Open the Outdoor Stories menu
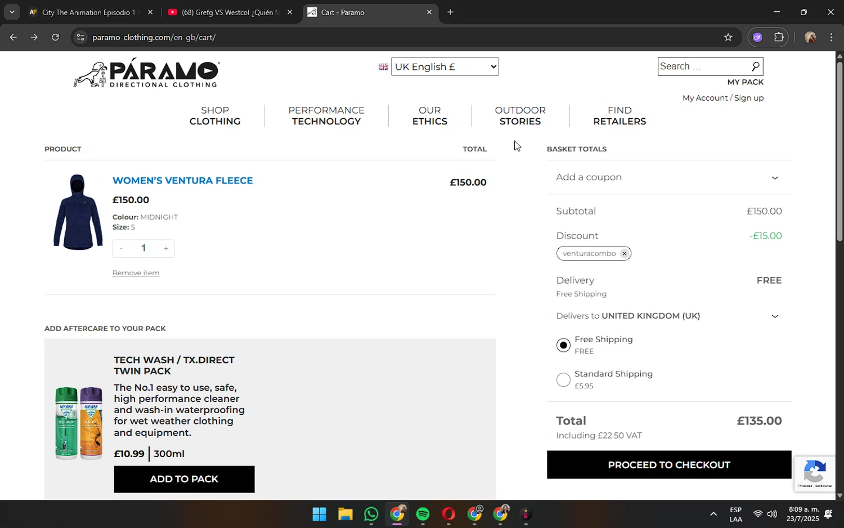The width and height of the screenshot is (844, 528). pos(520,116)
